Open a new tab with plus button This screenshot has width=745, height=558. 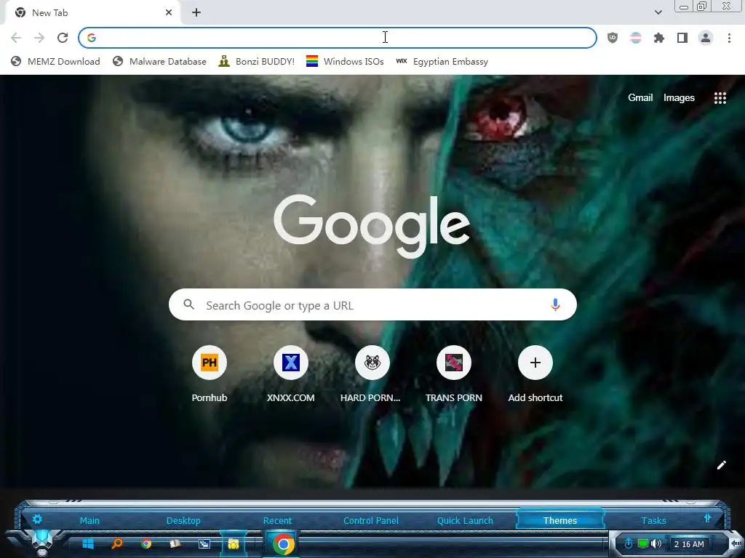point(196,12)
